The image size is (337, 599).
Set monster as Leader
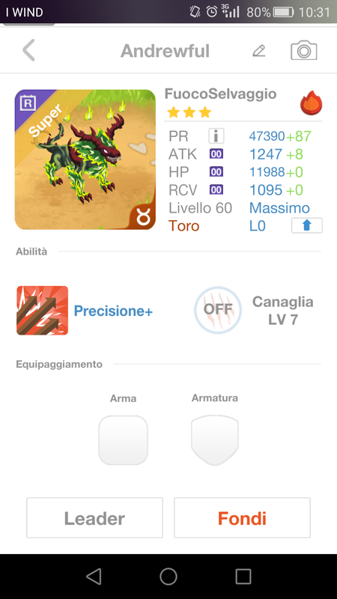click(x=95, y=517)
